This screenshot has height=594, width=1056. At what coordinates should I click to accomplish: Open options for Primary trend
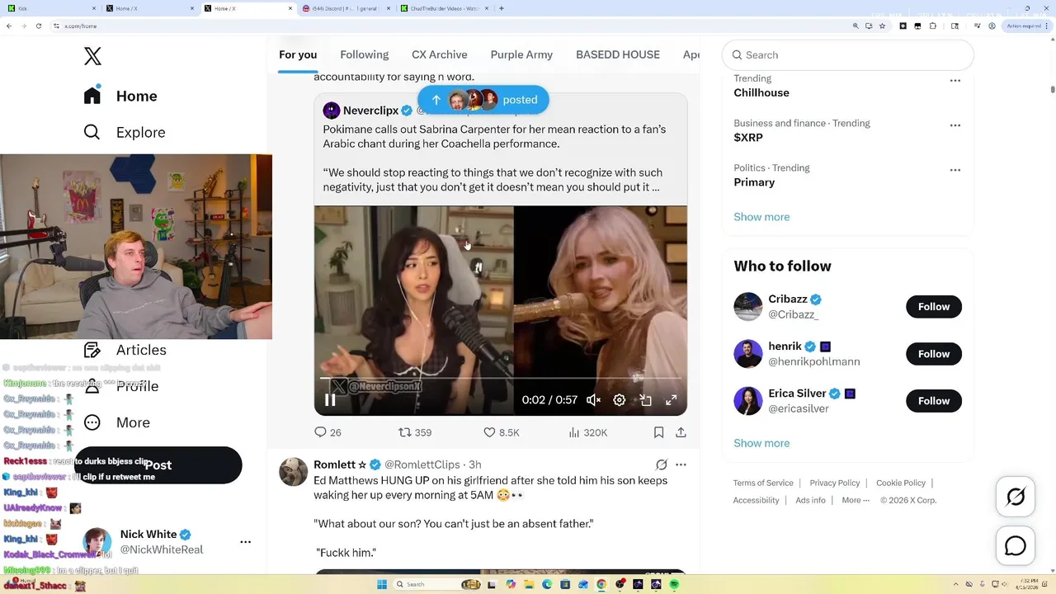[955, 170]
